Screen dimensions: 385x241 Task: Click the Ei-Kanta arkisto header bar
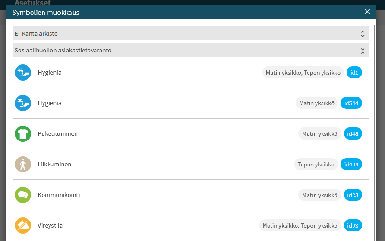pos(191,33)
